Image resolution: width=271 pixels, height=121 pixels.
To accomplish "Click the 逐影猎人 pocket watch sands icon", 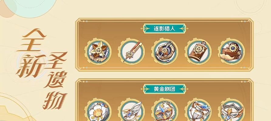I will (x=165, y=51).
